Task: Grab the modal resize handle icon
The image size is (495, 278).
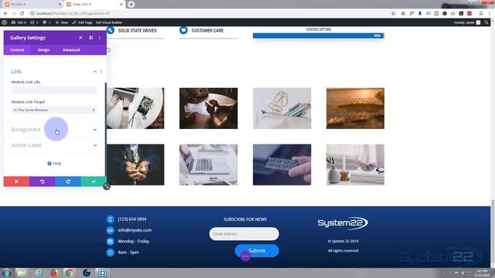Action: [107, 187]
